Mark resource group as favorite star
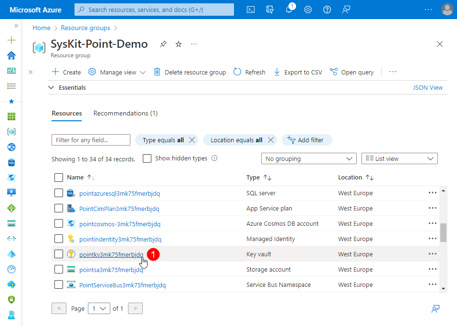457x326 pixels. [x=179, y=44]
